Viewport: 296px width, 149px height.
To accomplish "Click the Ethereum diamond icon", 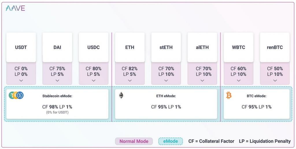I will click(121, 95).
